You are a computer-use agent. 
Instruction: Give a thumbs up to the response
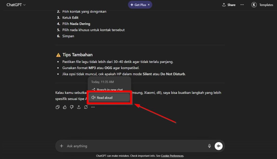65,107
